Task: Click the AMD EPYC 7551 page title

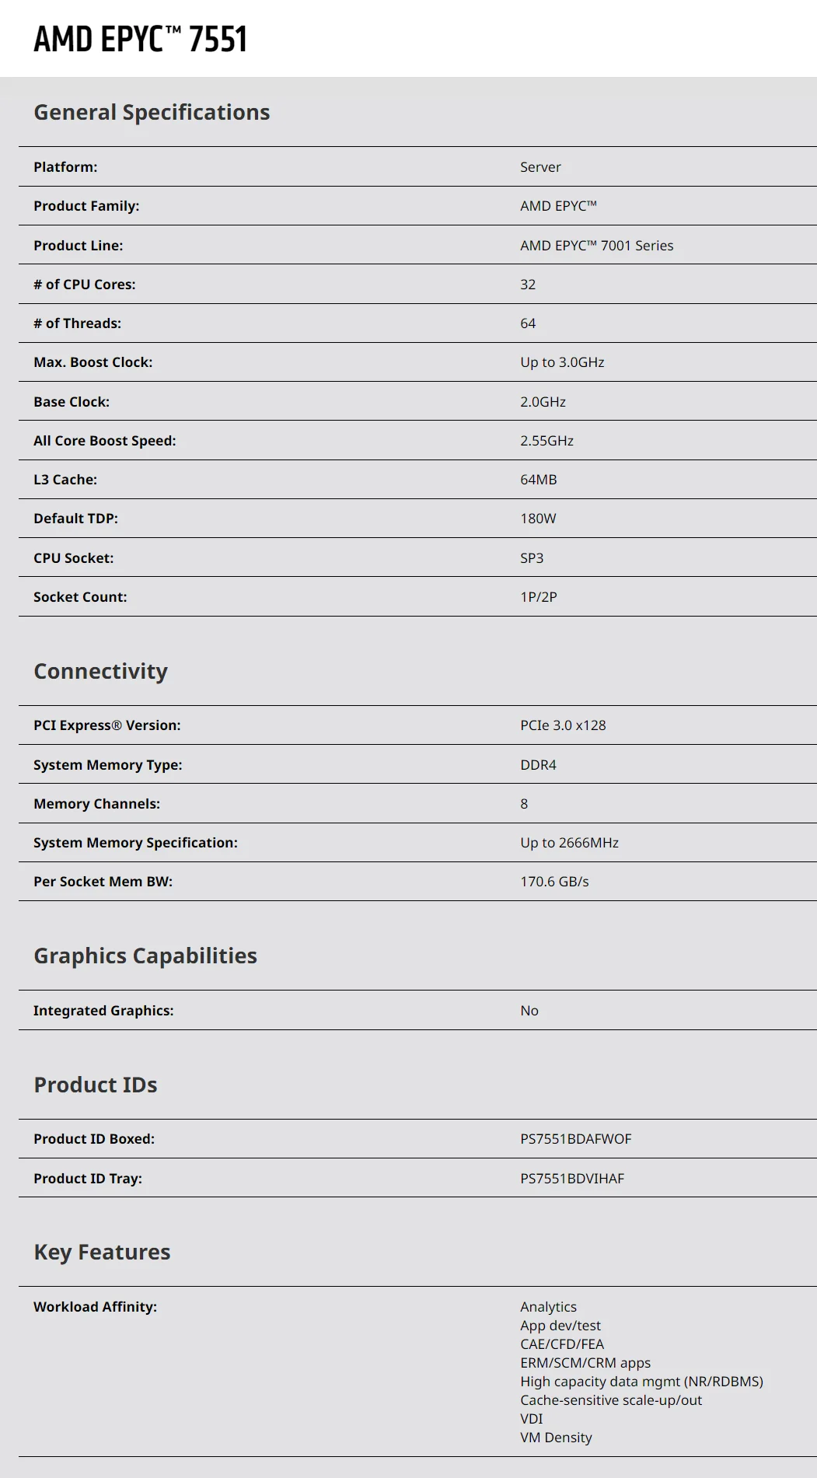Action: click(140, 39)
